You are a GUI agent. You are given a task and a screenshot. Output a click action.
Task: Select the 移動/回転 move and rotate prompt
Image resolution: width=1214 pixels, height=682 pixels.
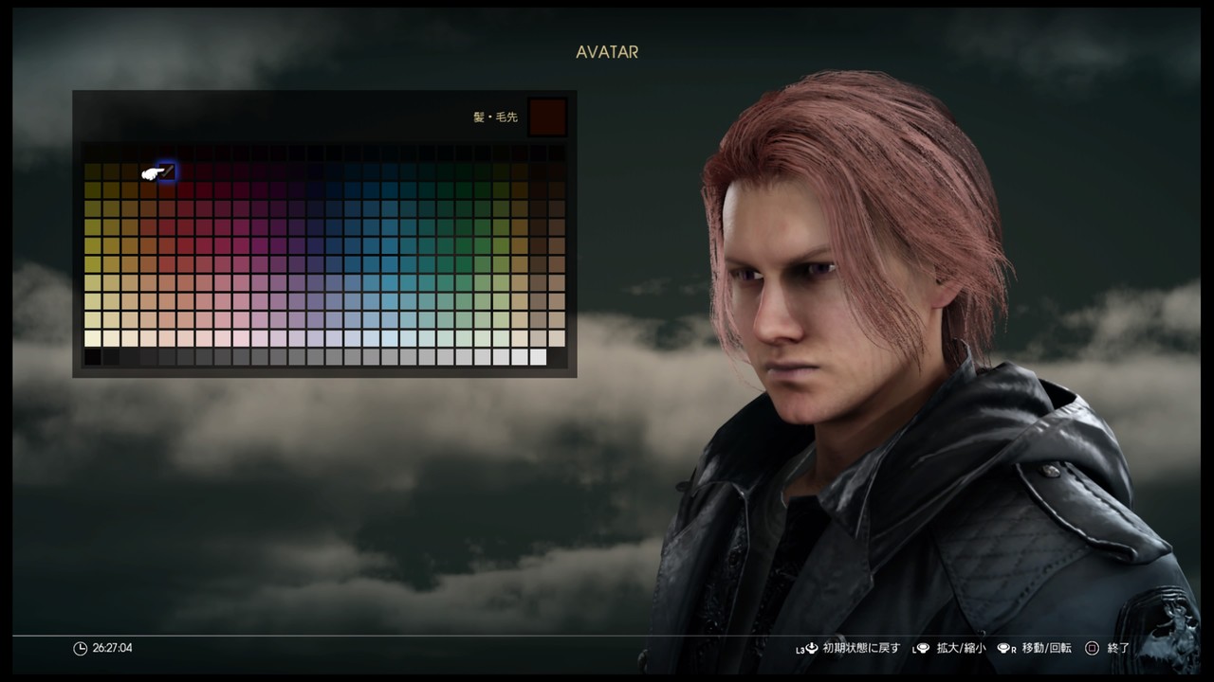[1047, 649]
